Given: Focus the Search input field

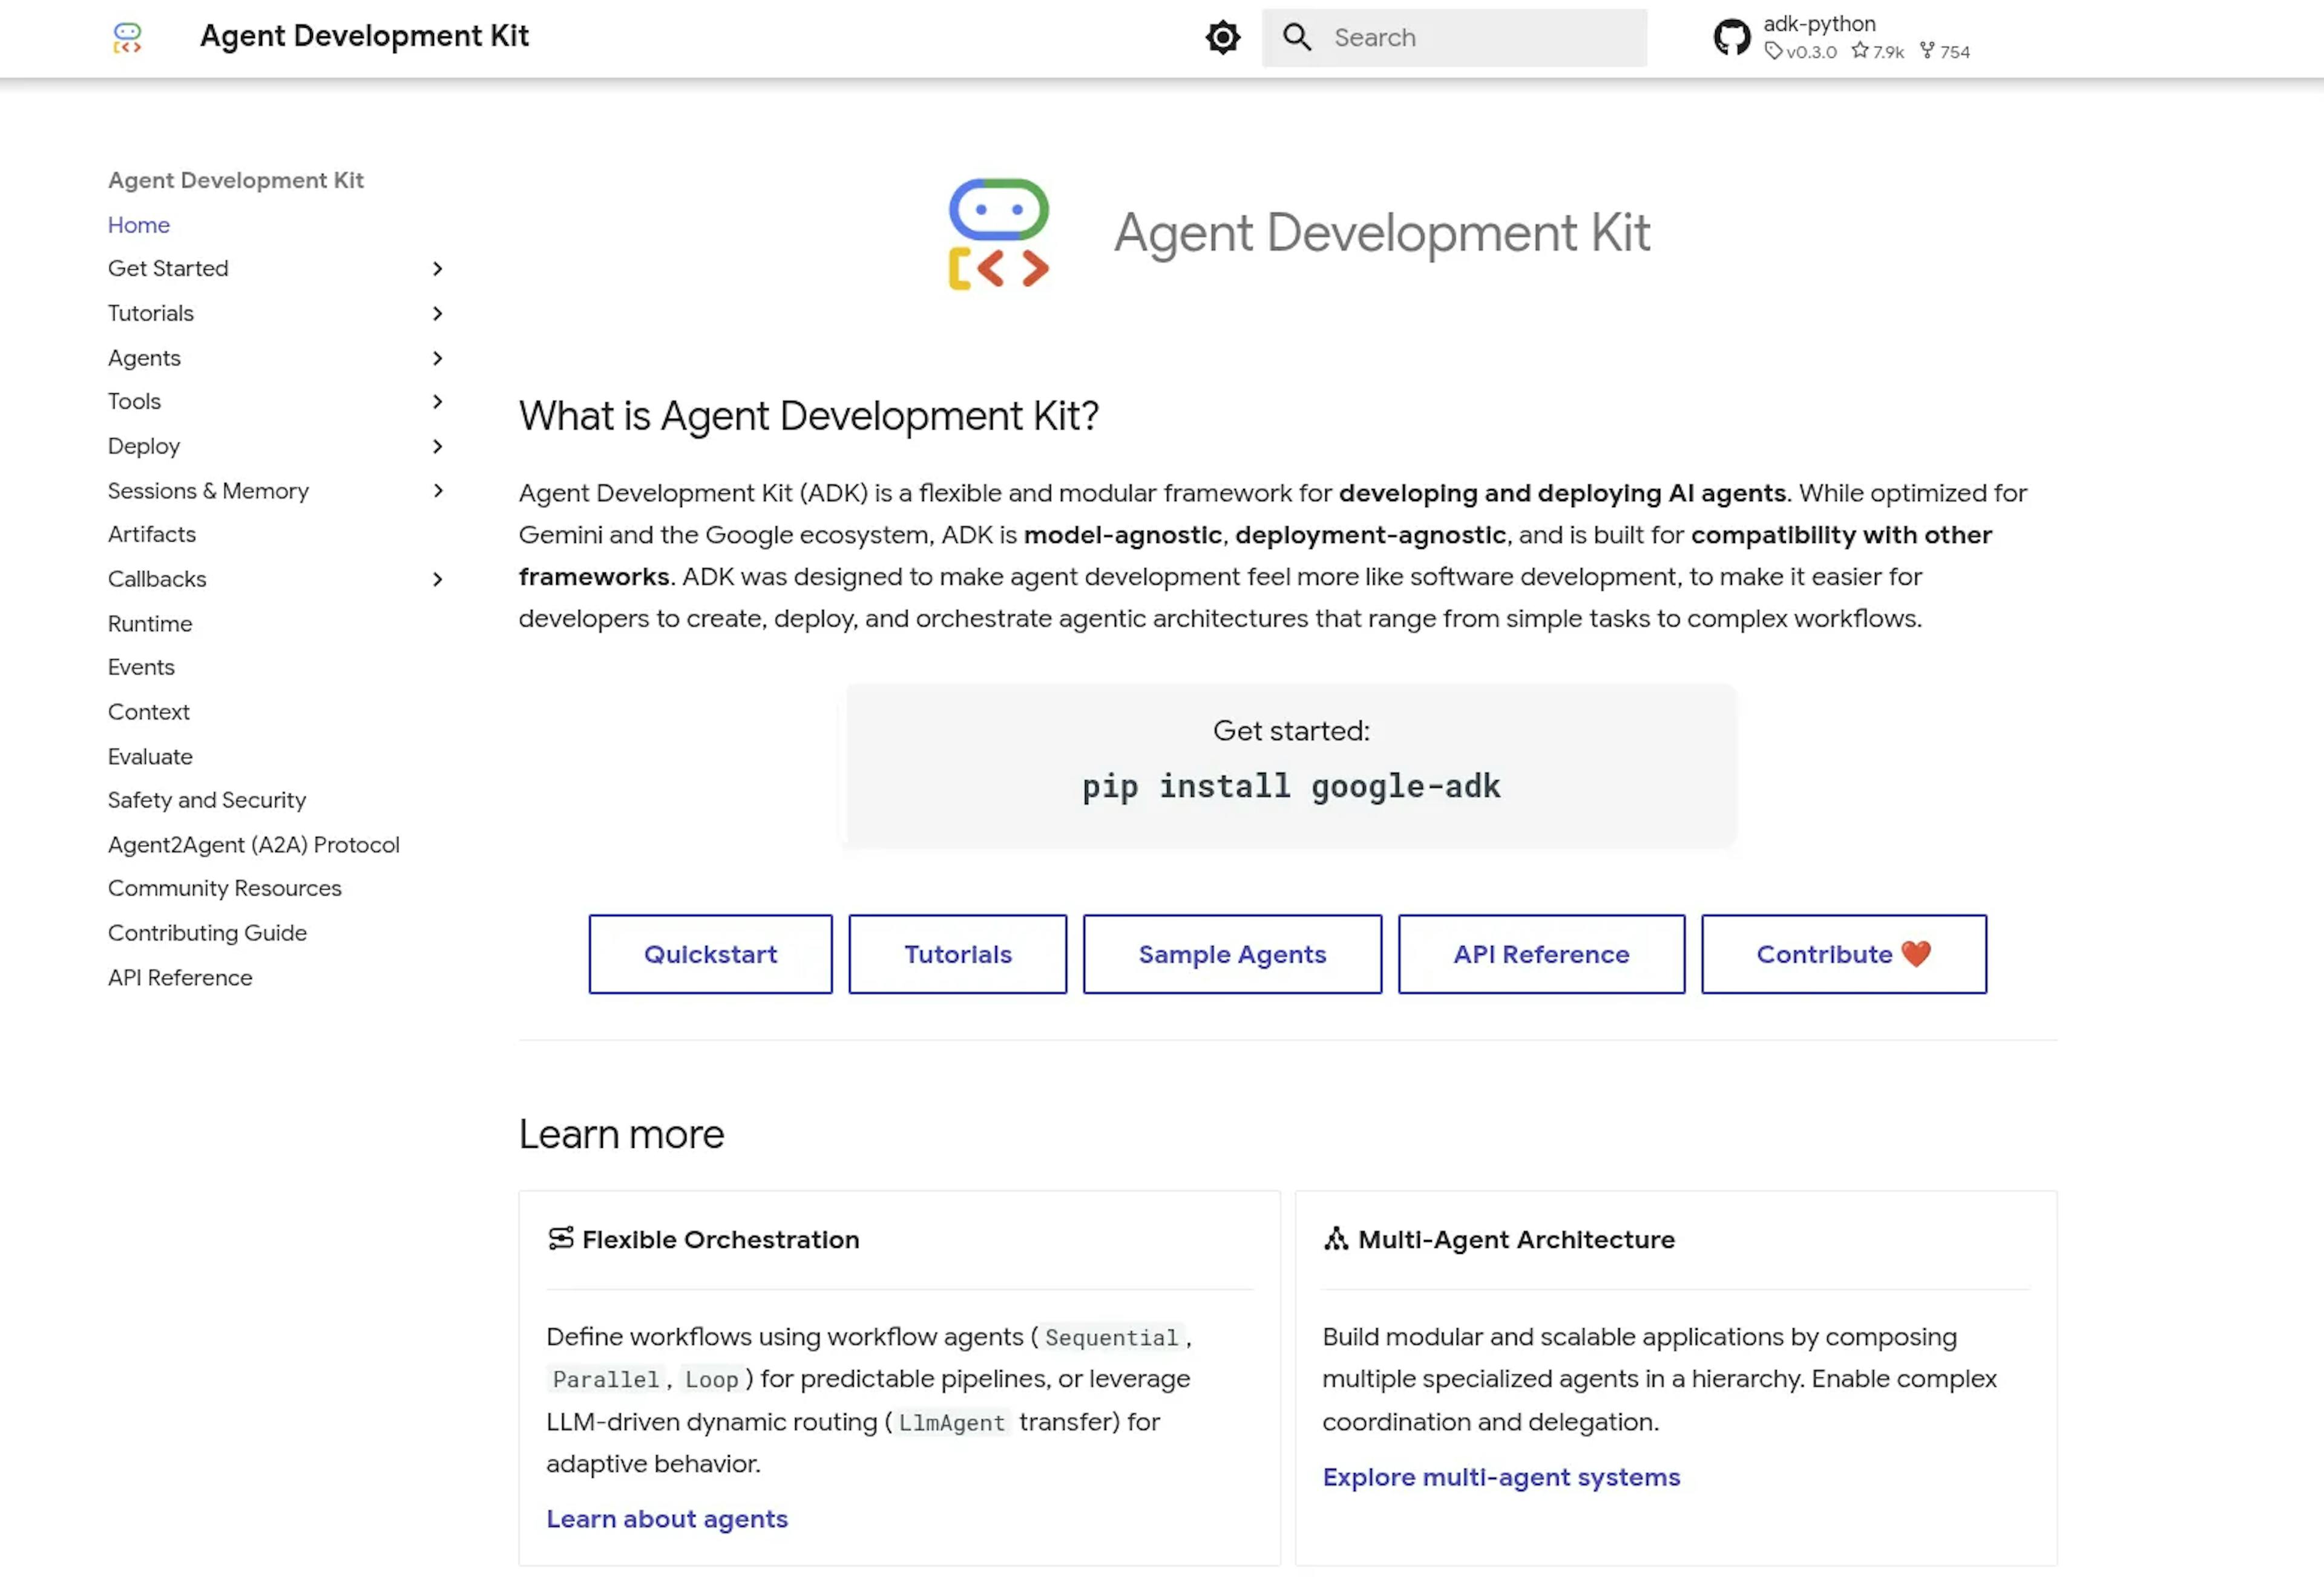Looking at the screenshot, I should click(1480, 38).
